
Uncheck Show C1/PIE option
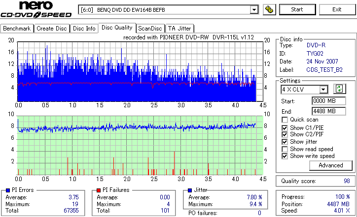coord(285,128)
